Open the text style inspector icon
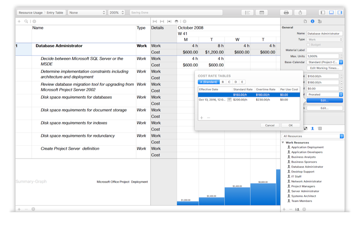The width and height of the screenshot is (360, 227). (320, 21)
